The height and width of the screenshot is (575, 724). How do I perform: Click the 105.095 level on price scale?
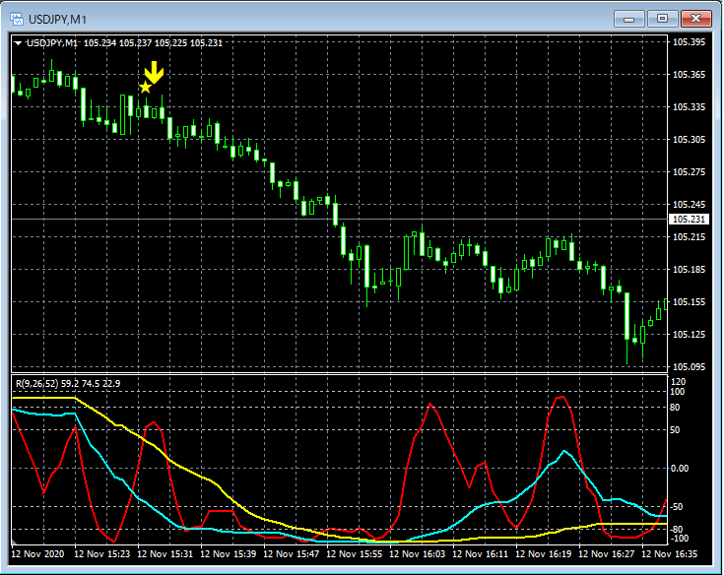[x=688, y=367]
